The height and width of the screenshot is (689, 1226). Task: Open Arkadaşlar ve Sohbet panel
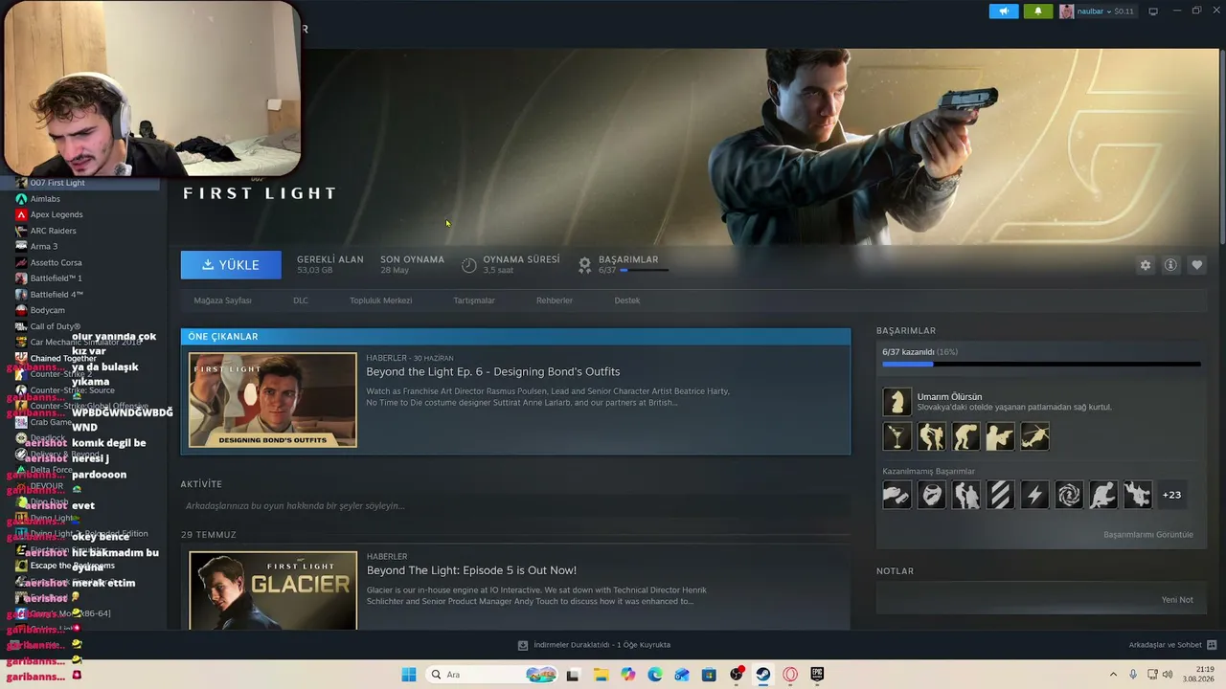(x=1172, y=645)
